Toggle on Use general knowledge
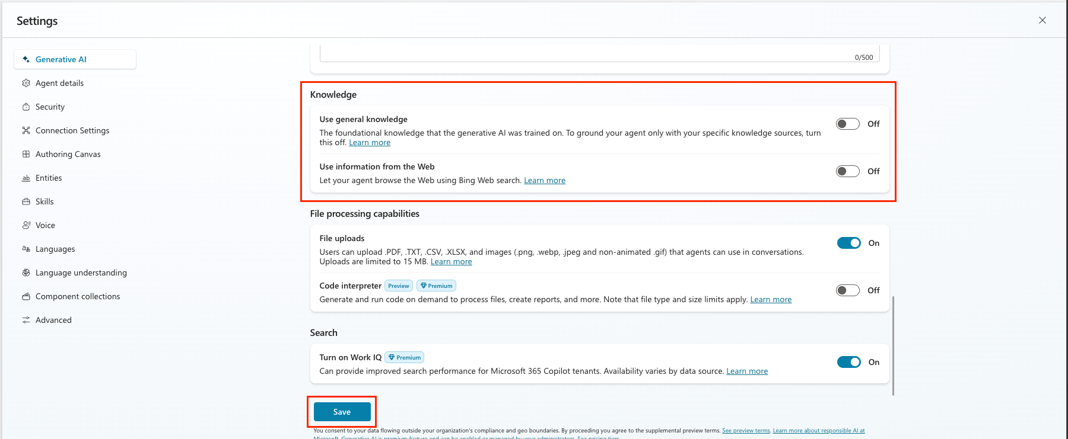This screenshot has width=1068, height=439. tap(847, 124)
